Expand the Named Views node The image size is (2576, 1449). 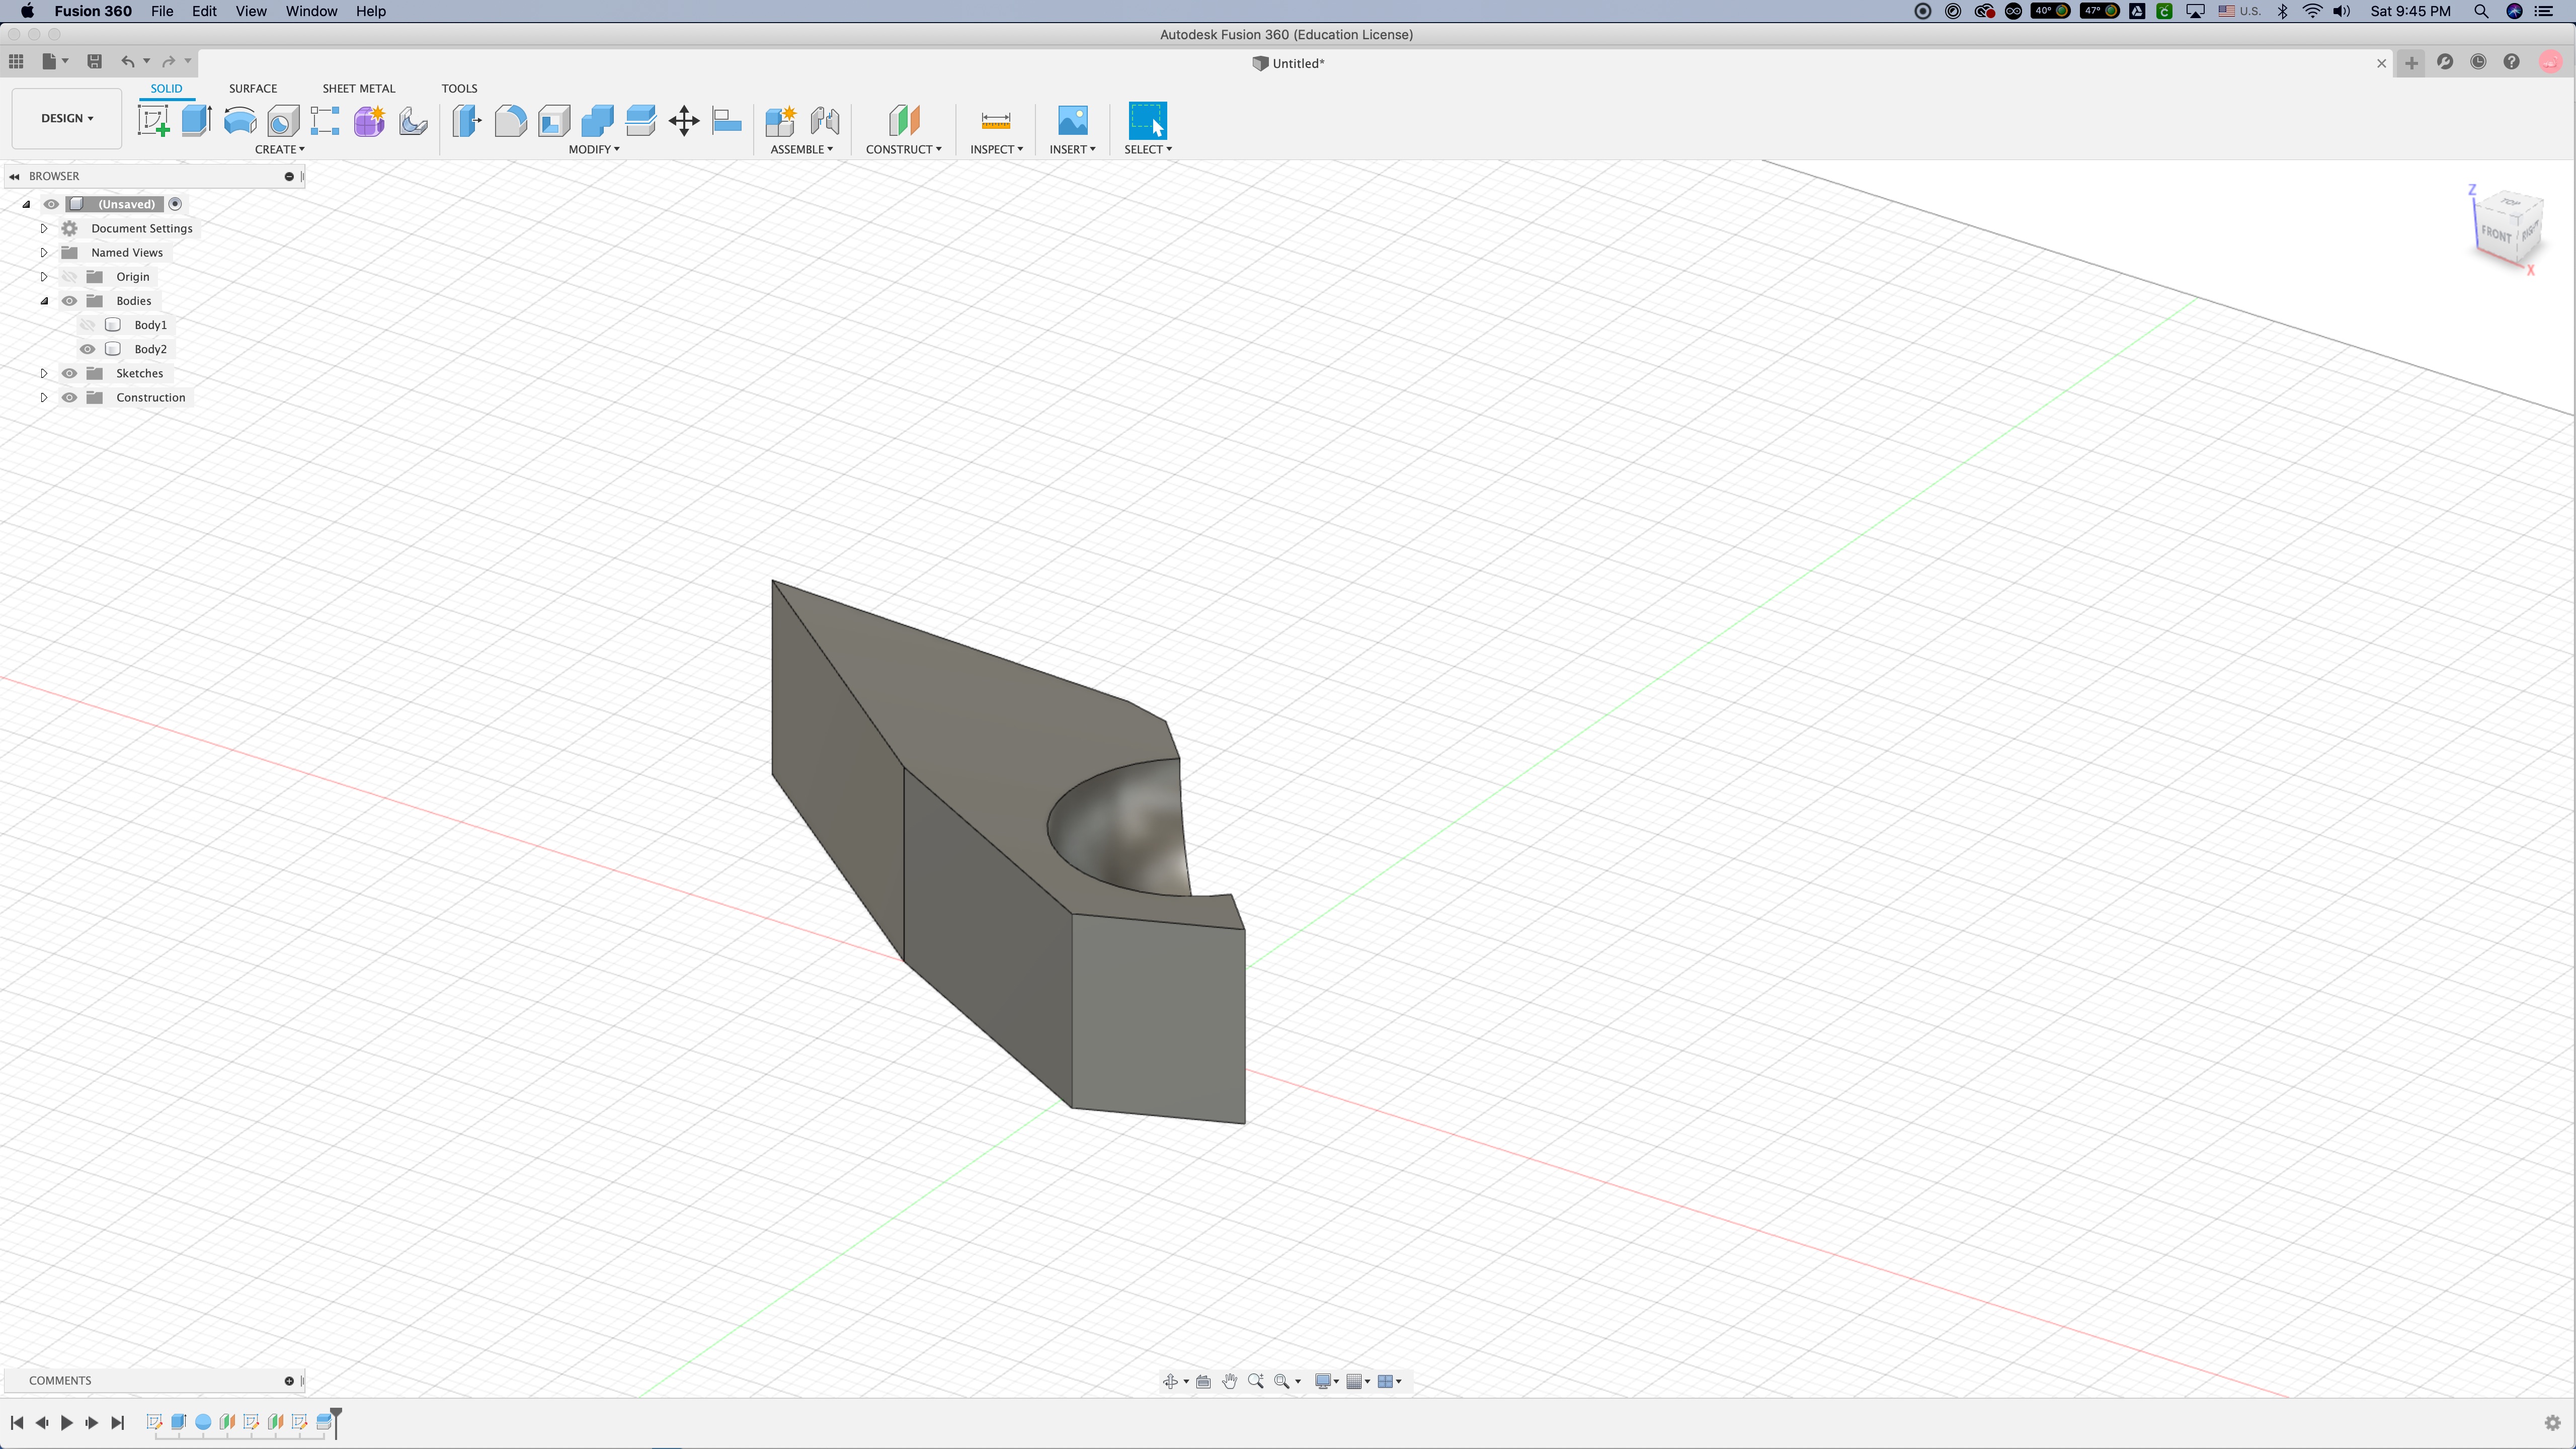pos(44,253)
